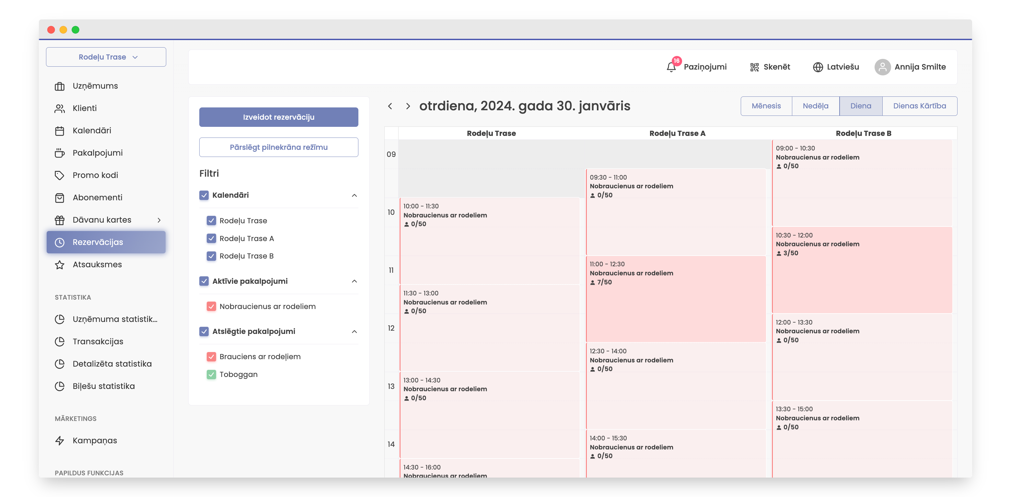
Task: Expand Dāvanu kartes submenu arrow
Action: coord(159,220)
